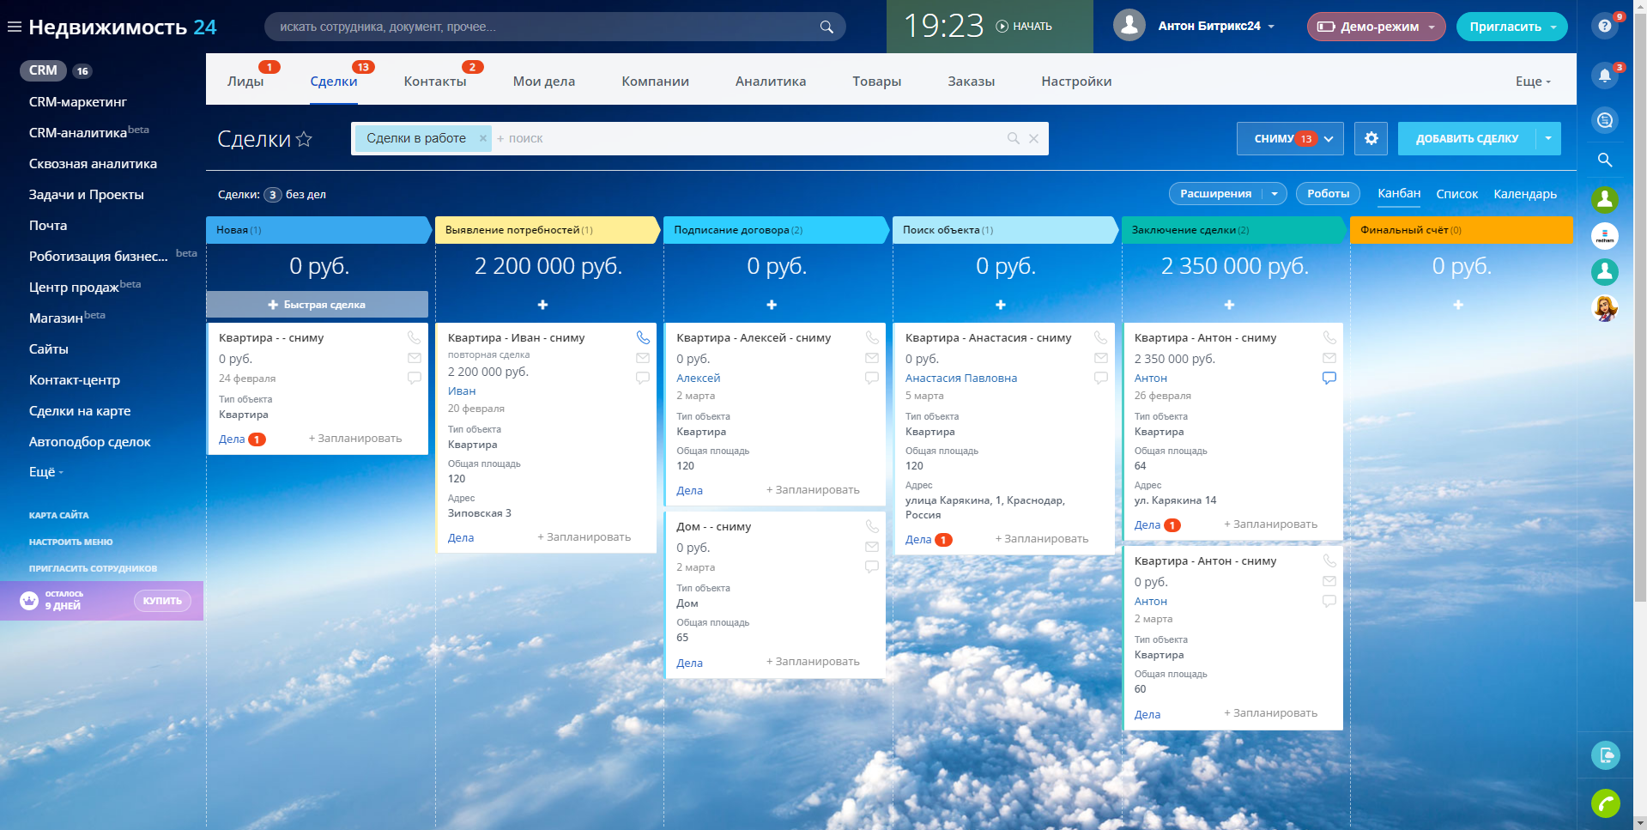This screenshot has height=830, width=1647.
Task: Click the right sidebar search magnifier icon
Action: pos(1605,160)
